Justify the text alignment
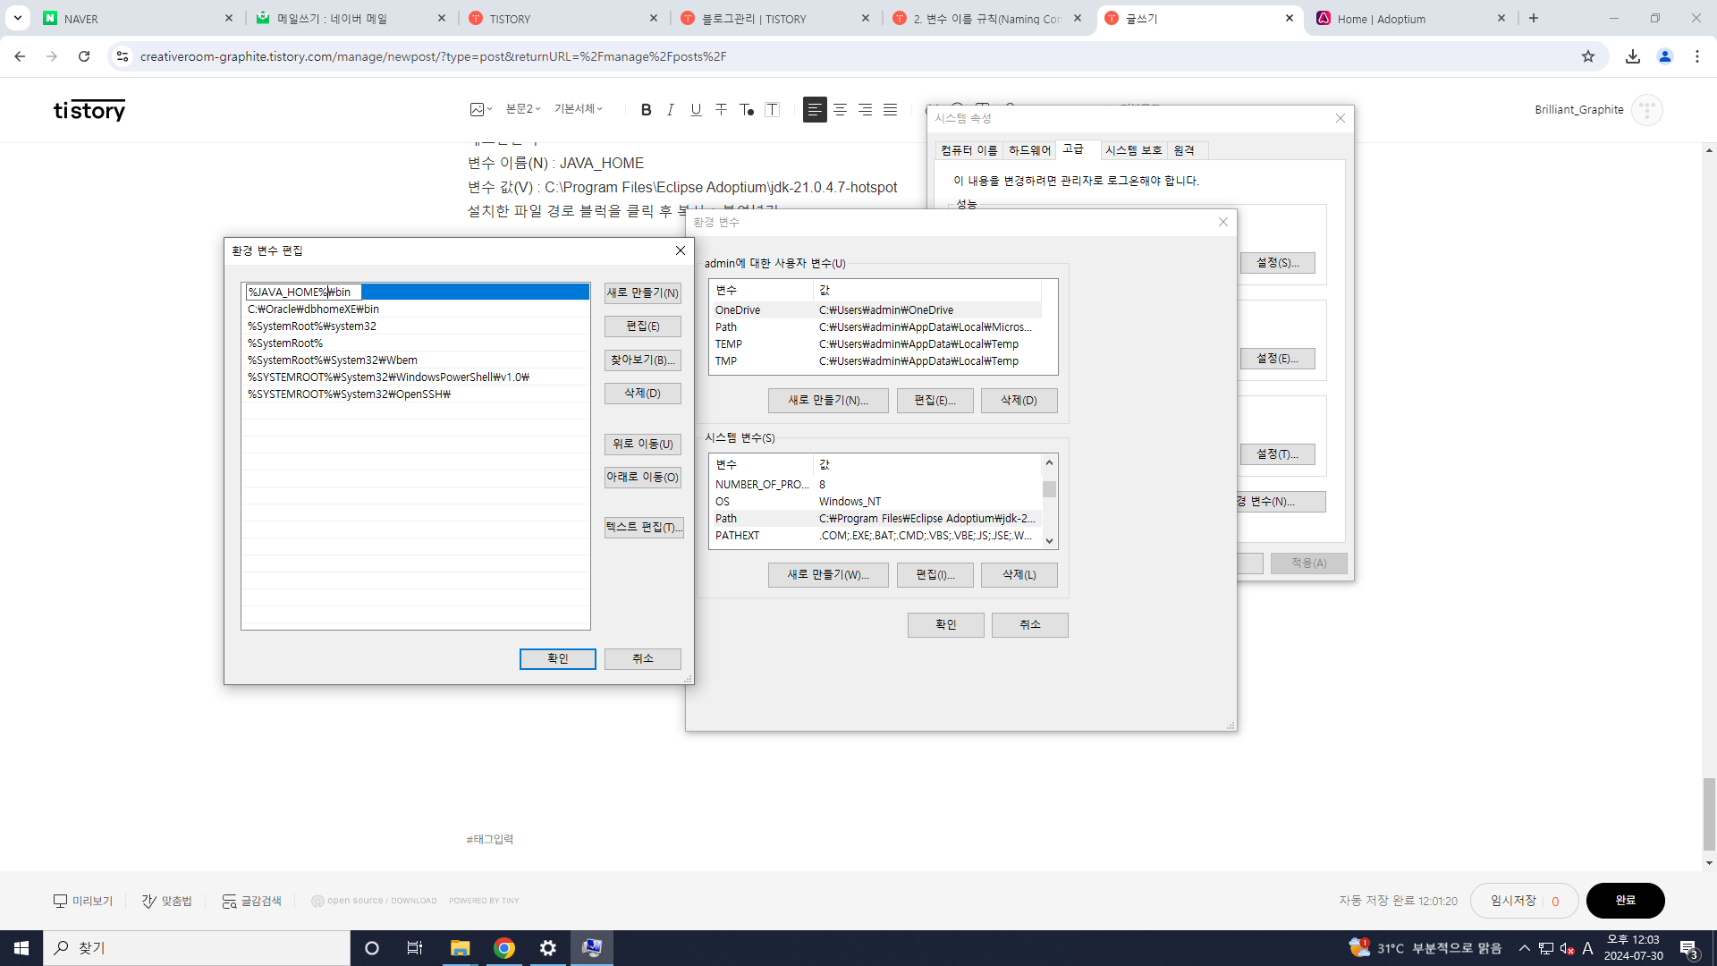This screenshot has height=966, width=1717. pyautogui.click(x=890, y=110)
